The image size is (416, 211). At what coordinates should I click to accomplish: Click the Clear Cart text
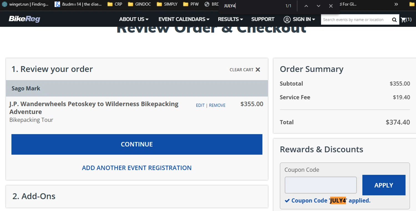point(241,70)
